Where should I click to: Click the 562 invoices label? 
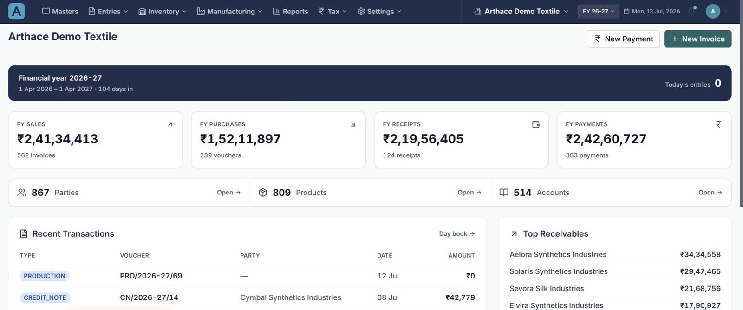[x=36, y=155]
